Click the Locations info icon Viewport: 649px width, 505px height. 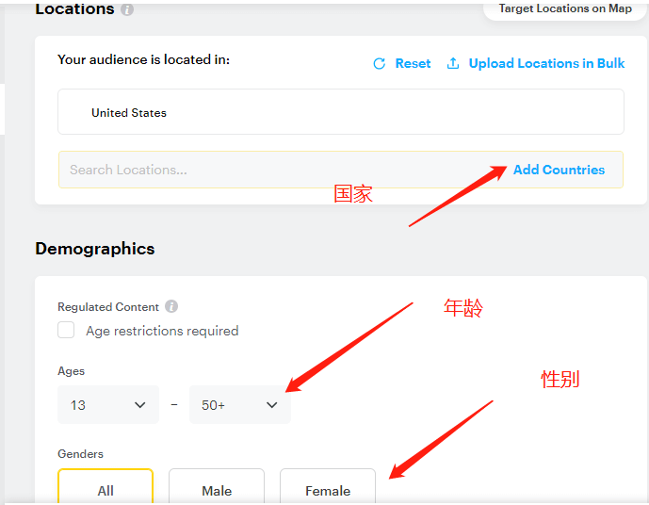click(x=127, y=9)
